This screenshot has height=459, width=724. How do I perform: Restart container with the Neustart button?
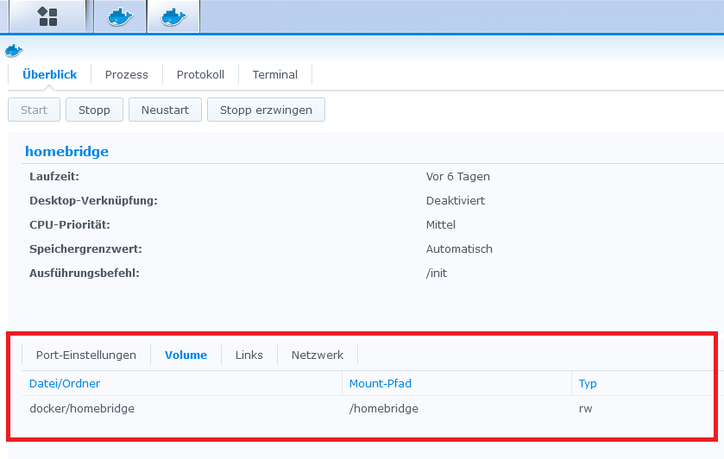(165, 110)
